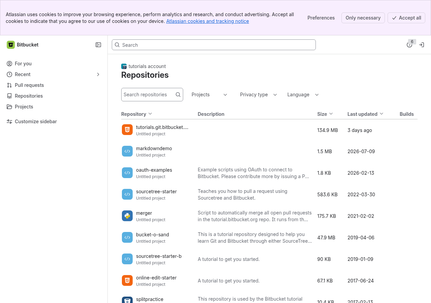Click the code icon for oauth-examples
Screen dimensions: 431x303
pos(127,173)
